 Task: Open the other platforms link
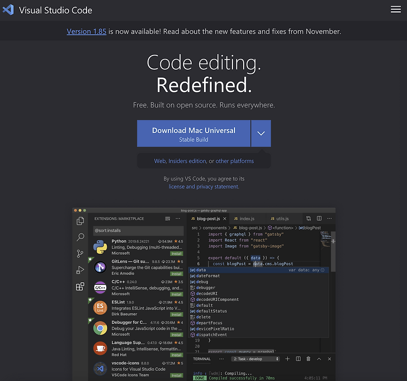pyautogui.click(x=235, y=161)
